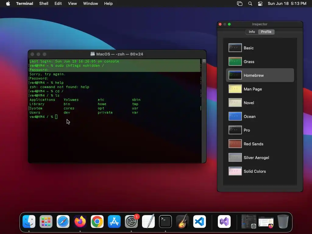The height and width of the screenshot is (234, 312).
Task: Open Spotlight search in the menu bar
Action: tap(250, 4)
